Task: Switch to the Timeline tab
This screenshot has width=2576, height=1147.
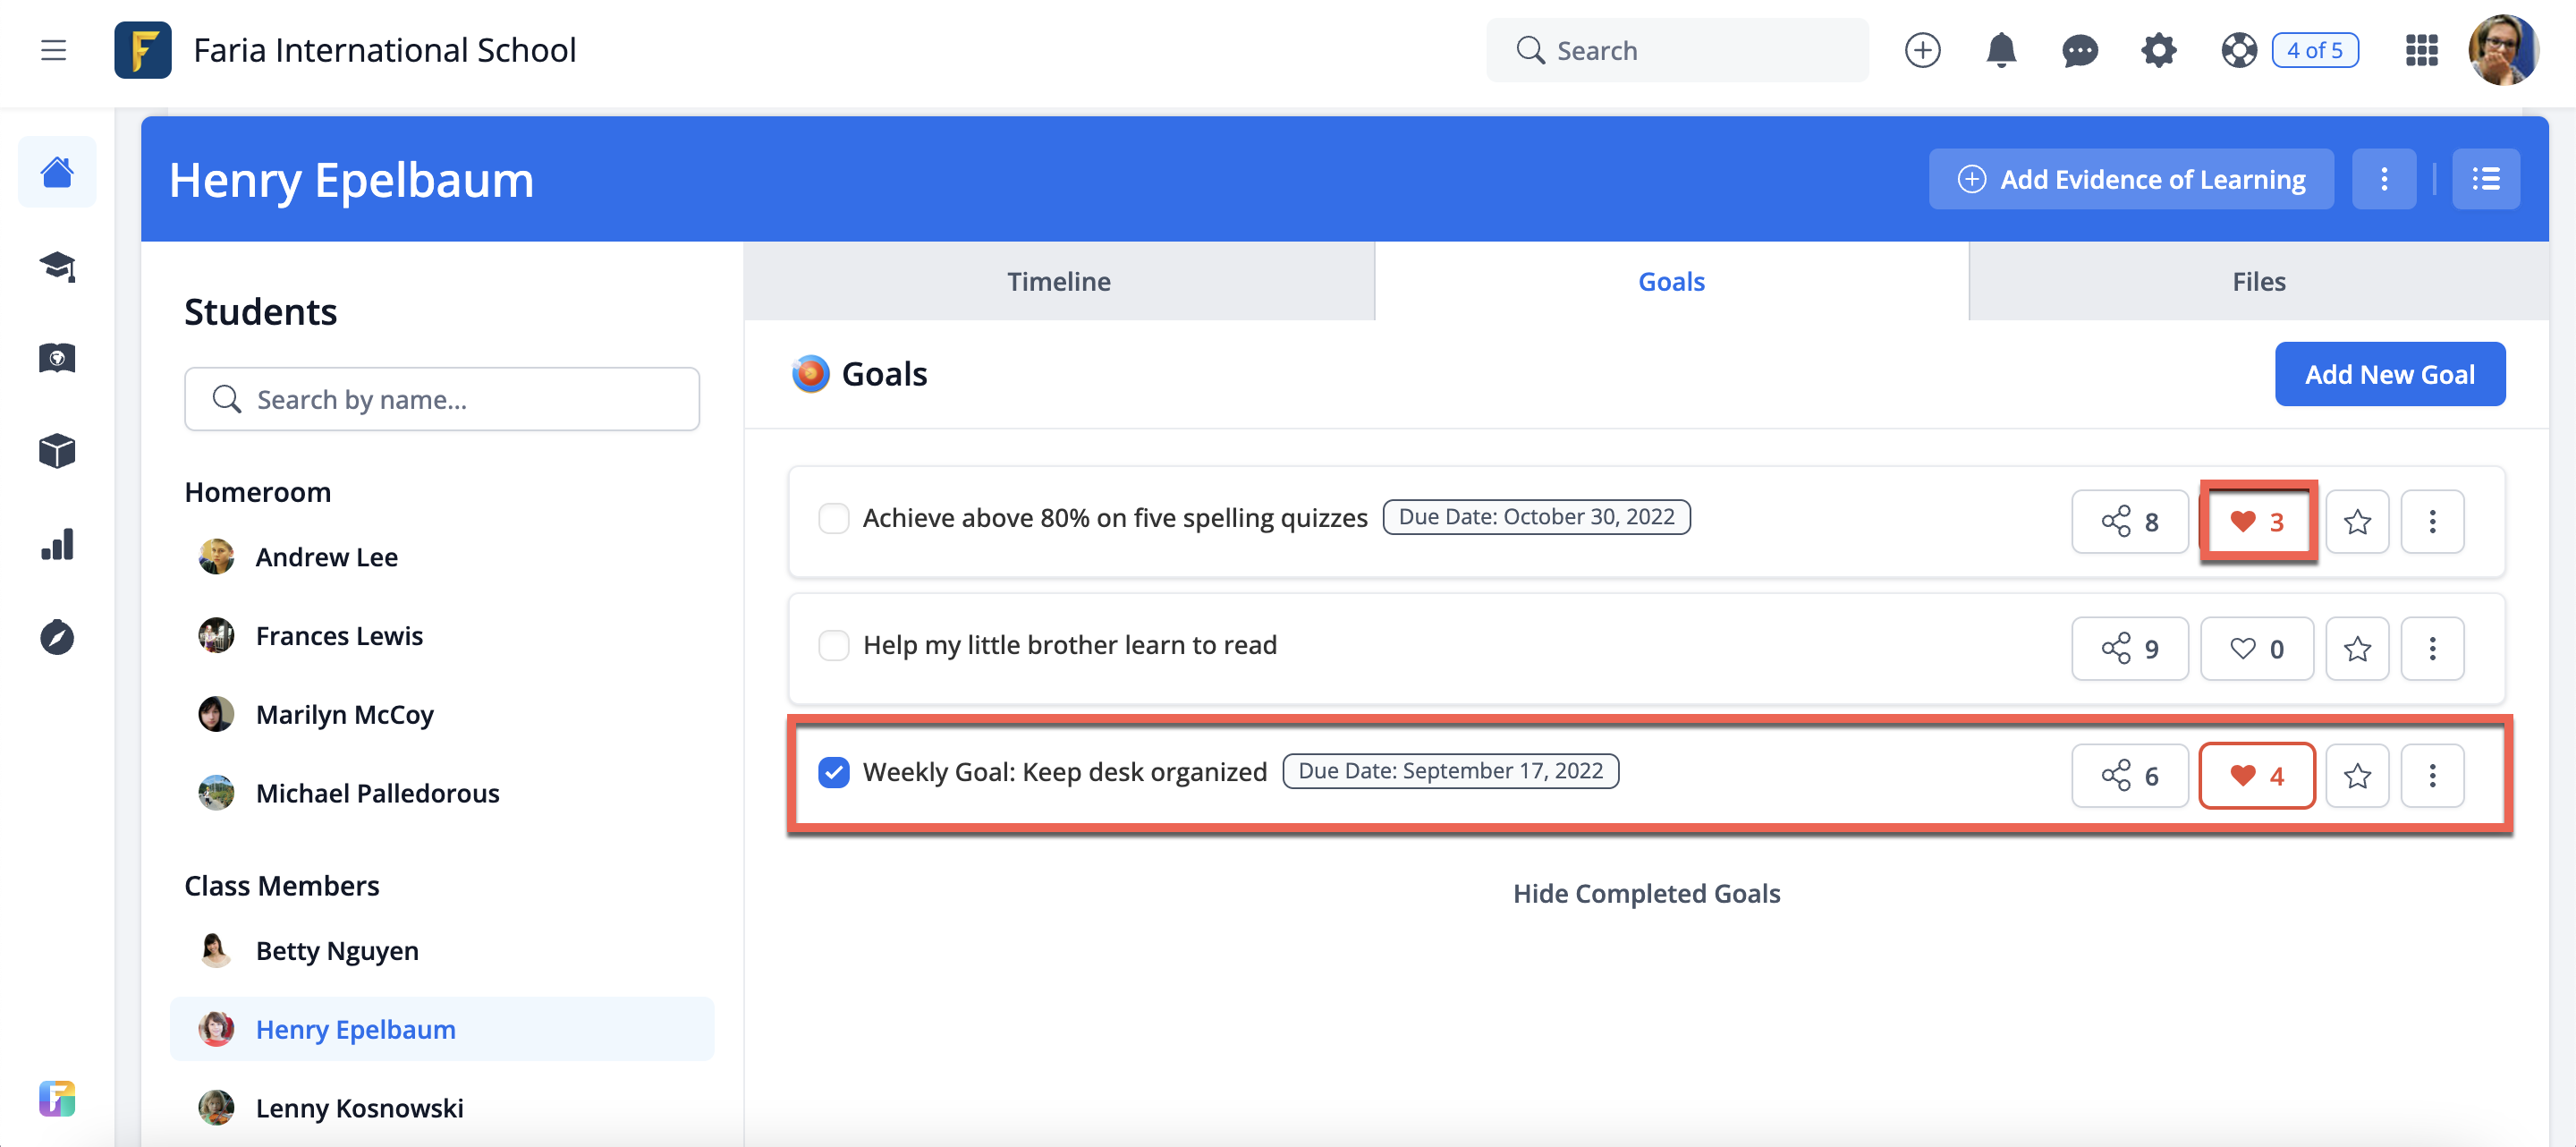Action: click(x=1059, y=281)
